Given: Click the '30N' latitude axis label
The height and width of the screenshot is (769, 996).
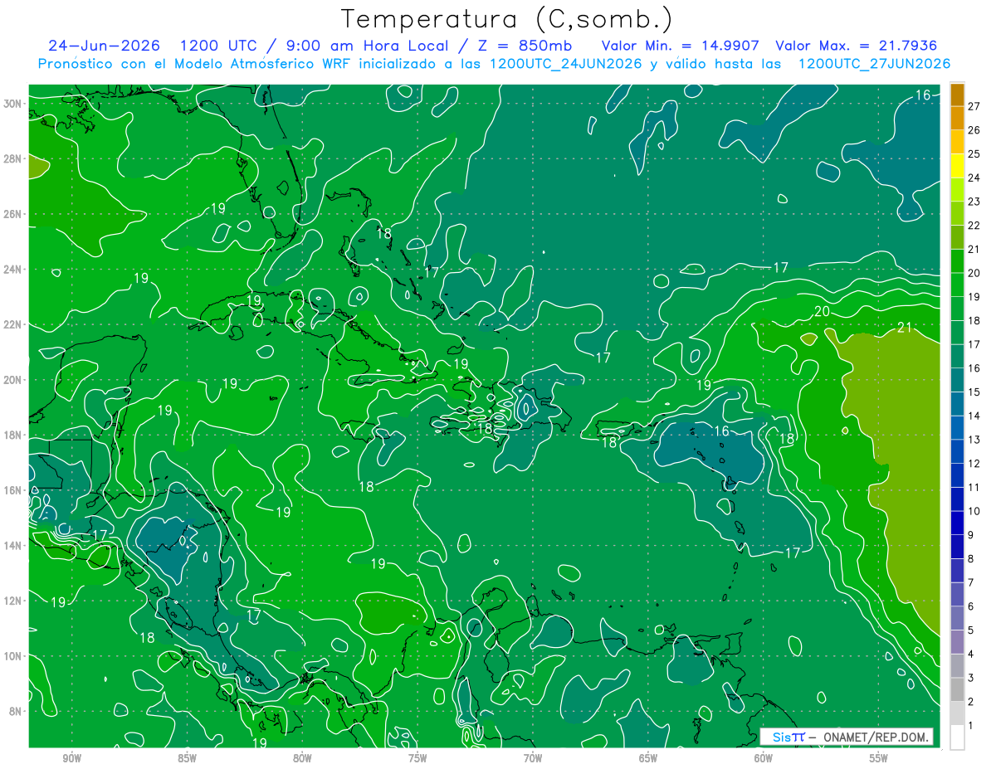Looking at the screenshot, I should coord(14,103).
